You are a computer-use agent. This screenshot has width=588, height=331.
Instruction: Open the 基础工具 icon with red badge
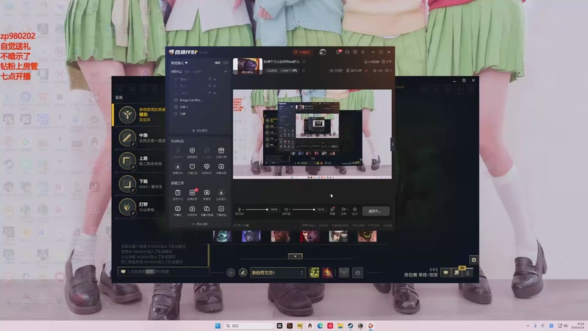[x=193, y=194]
